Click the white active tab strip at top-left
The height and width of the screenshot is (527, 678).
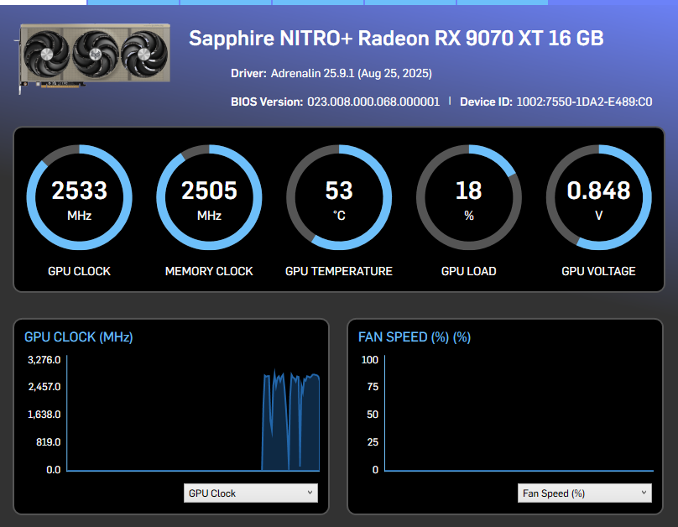[x=44, y=3]
